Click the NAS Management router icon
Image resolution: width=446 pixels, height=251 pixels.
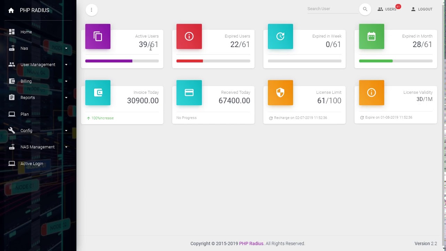pos(11,147)
